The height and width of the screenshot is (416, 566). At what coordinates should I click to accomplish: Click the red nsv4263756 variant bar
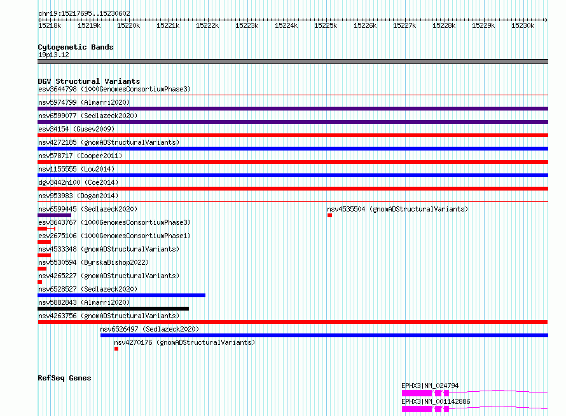(293, 322)
